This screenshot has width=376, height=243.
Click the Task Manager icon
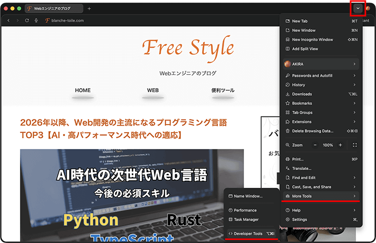pos(231,219)
